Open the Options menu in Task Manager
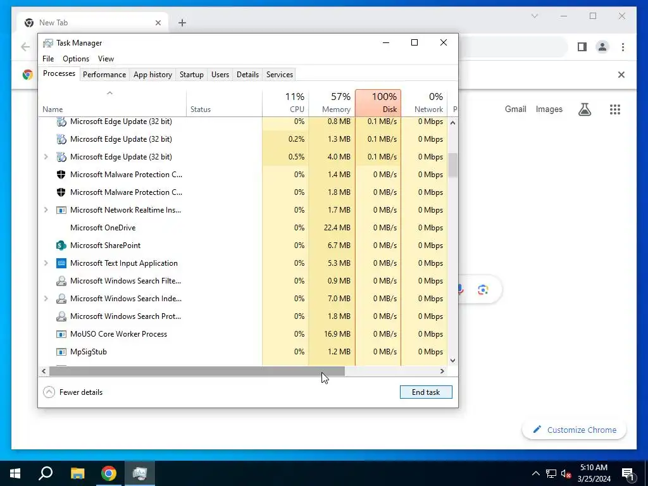 [x=76, y=59]
